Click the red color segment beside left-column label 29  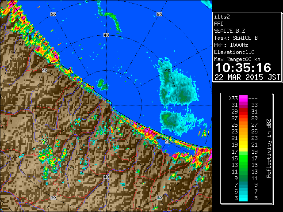[243, 112]
